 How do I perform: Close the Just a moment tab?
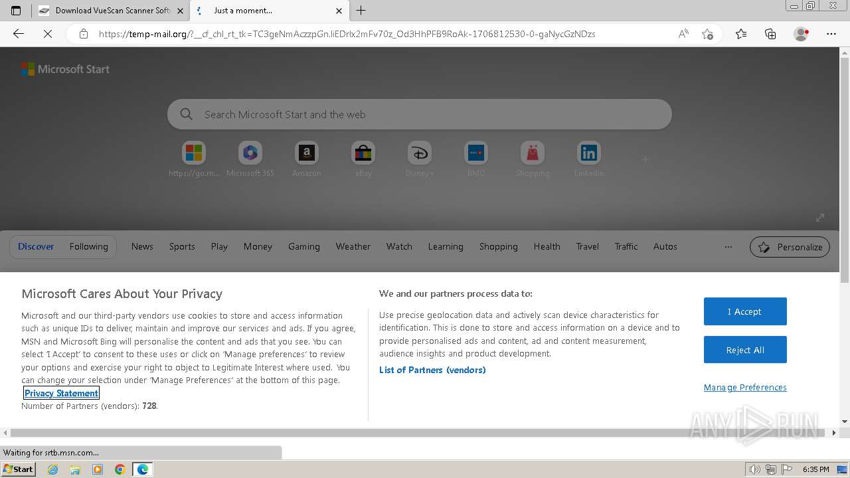(x=339, y=11)
